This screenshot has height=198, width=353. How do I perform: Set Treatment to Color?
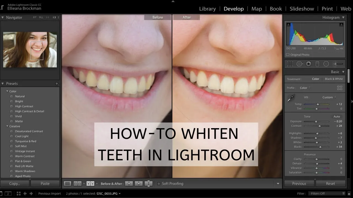pyautogui.click(x=315, y=79)
